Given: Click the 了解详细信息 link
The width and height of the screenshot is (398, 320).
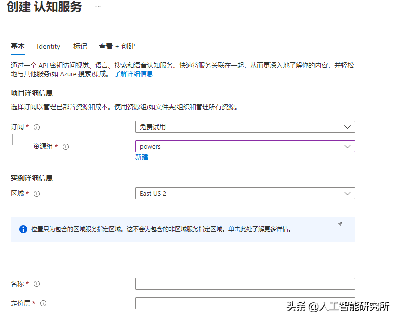Looking at the screenshot, I should click(x=133, y=74).
